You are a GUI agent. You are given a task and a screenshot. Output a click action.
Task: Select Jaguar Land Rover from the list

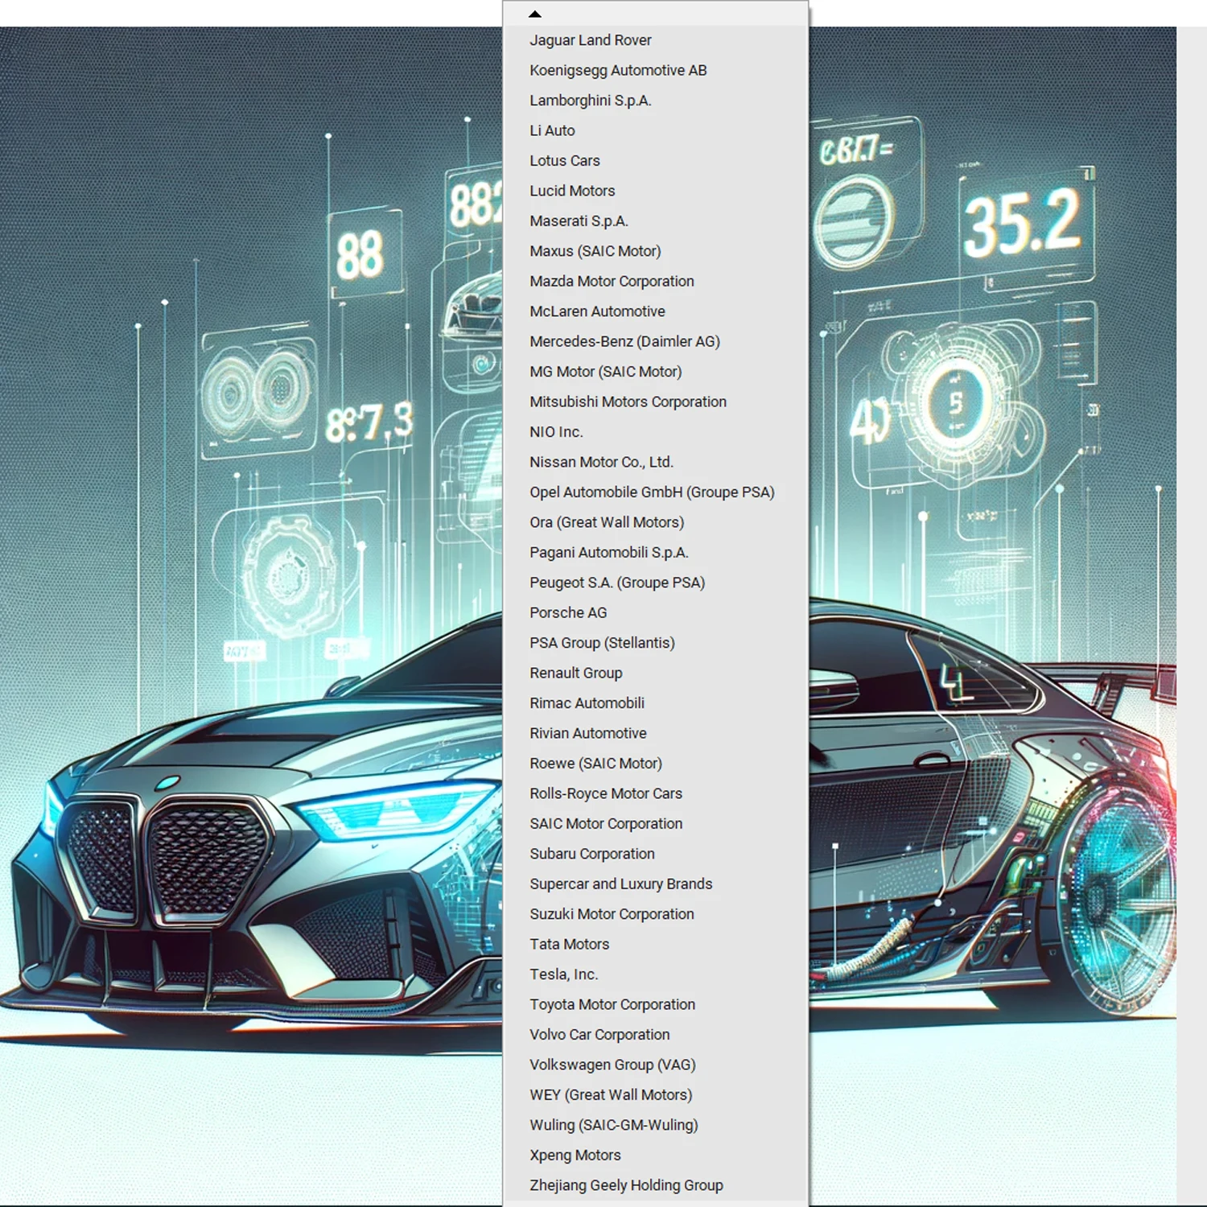pos(590,40)
